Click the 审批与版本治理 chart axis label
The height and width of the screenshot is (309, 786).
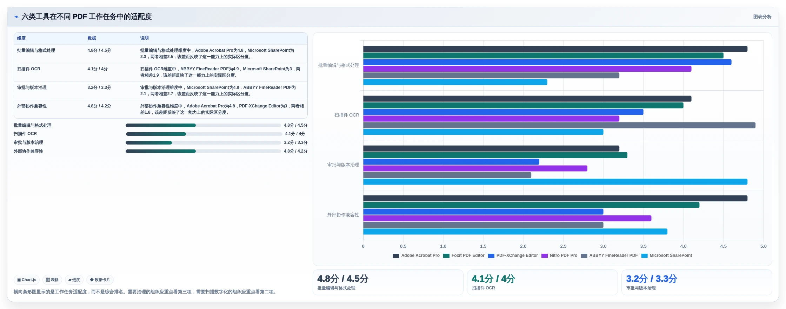(343, 165)
